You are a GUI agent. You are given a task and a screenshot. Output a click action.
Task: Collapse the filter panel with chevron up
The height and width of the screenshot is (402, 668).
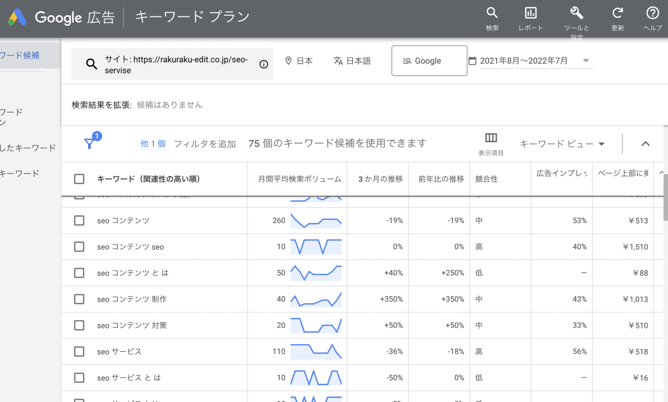coord(645,144)
